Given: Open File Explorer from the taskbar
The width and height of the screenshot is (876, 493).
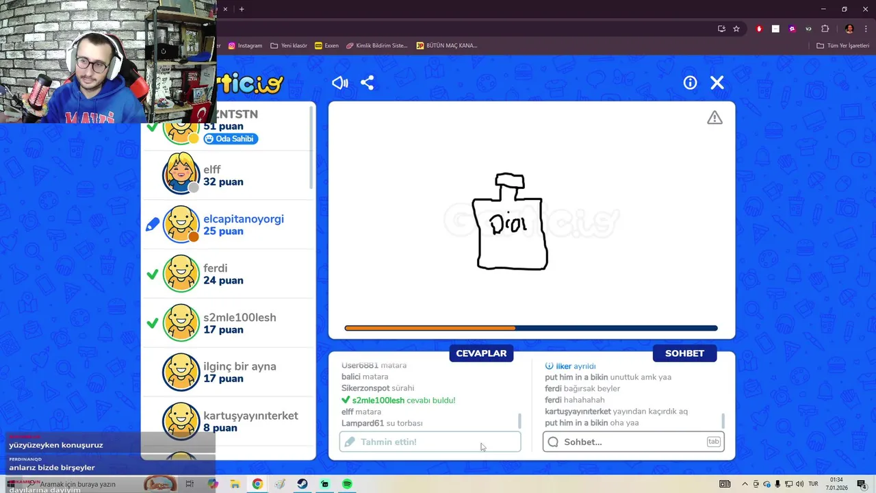Looking at the screenshot, I should pyautogui.click(x=235, y=484).
